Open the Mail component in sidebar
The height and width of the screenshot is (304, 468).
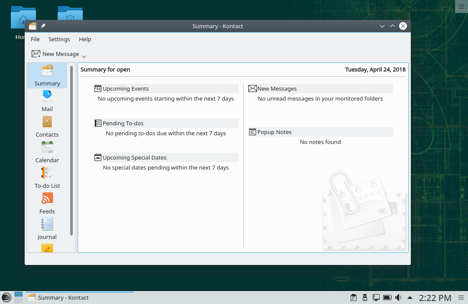click(47, 101)
